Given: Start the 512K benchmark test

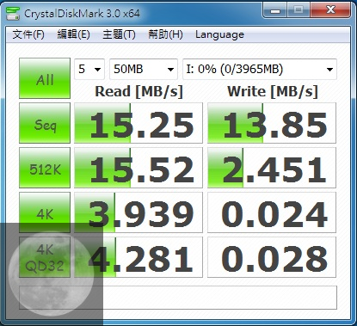Looking at the screenshot, I should pos(45,168).
